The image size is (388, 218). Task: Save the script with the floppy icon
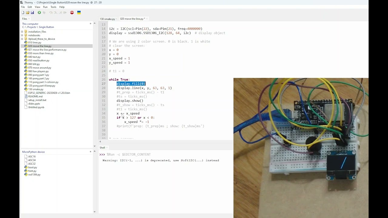click(32, 12)
